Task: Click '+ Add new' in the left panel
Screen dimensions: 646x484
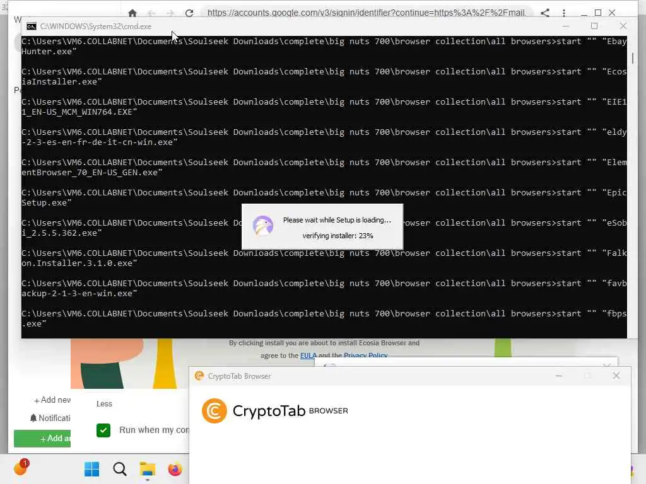Action: point(52,400)
